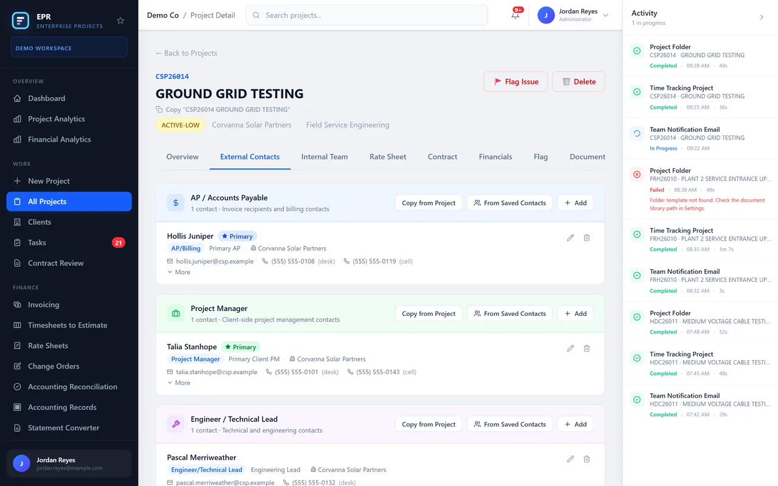Image resolution: width=778 pixels, height=486 pixels.
Task: Click the favorite star icon beside EPR
Action: 120,21
